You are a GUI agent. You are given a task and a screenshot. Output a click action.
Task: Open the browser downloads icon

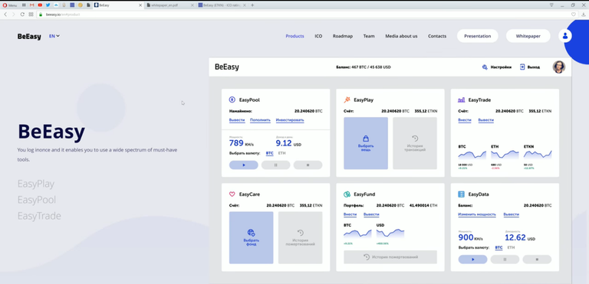click(584, 15)
